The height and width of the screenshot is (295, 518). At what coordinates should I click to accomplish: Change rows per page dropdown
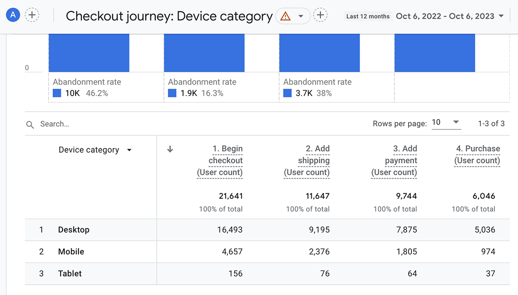coord(446,122)
